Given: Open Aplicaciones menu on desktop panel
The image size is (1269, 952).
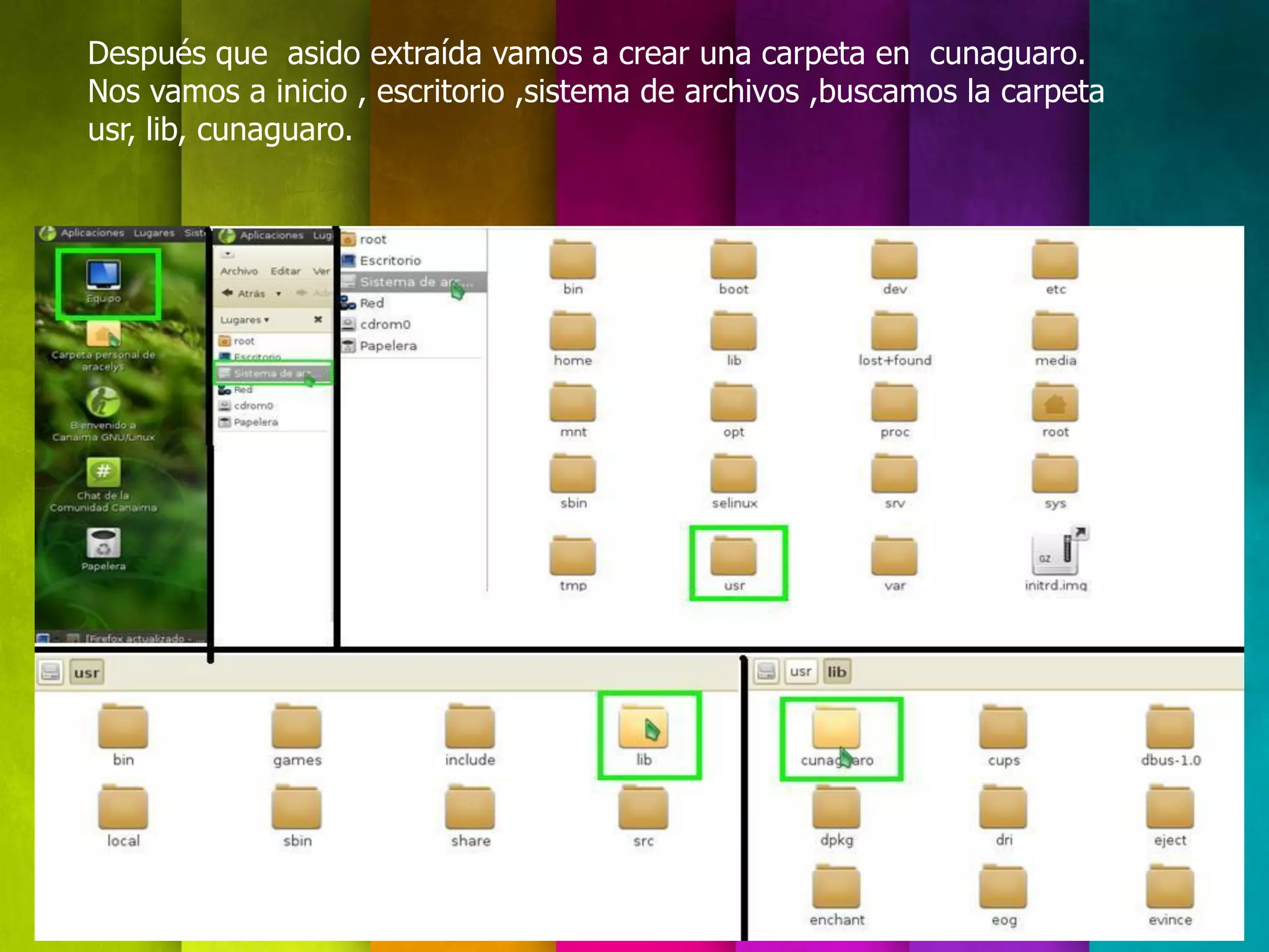Looking at the screenshot, I should pos(92,233).
